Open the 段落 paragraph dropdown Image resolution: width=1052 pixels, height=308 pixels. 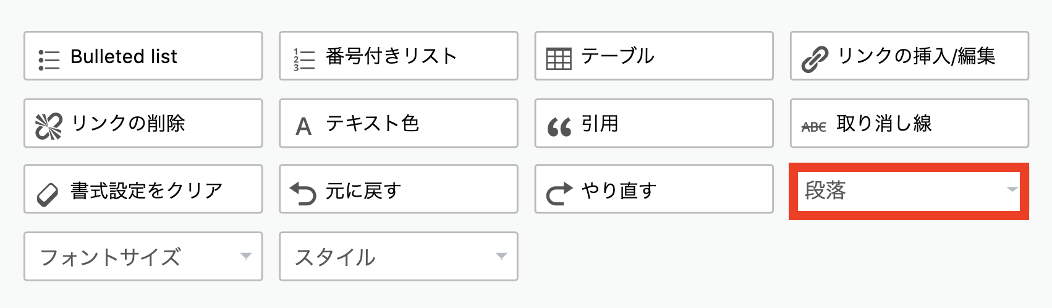click(909, 191)
